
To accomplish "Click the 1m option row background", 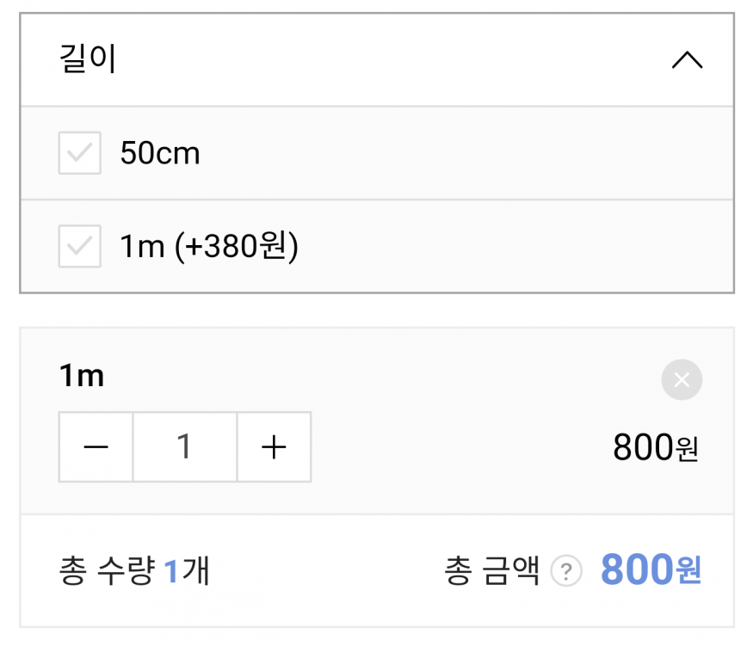I will tap(377, 246).
